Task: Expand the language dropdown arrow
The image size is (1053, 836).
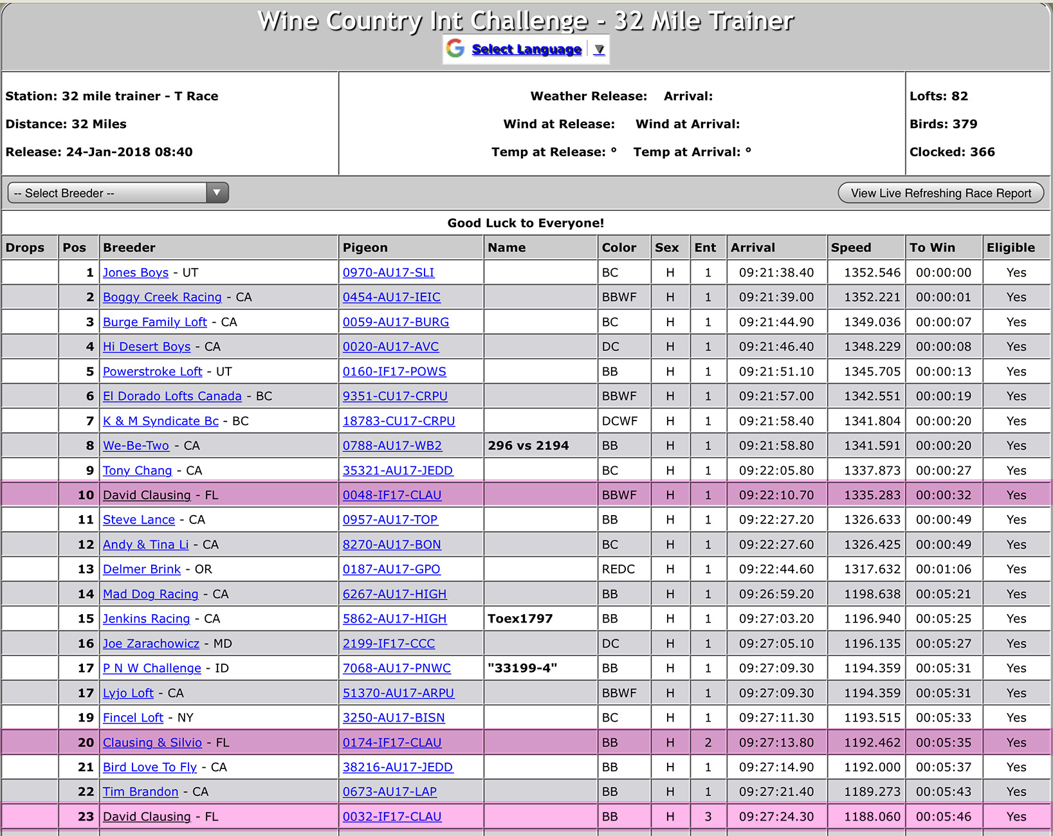Action: click(x=599, y=50)
